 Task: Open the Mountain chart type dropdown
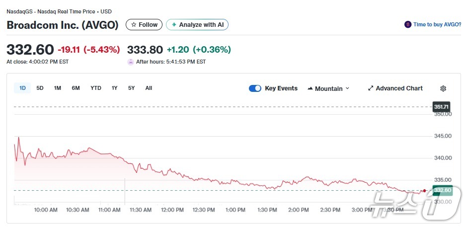(328, 88)
